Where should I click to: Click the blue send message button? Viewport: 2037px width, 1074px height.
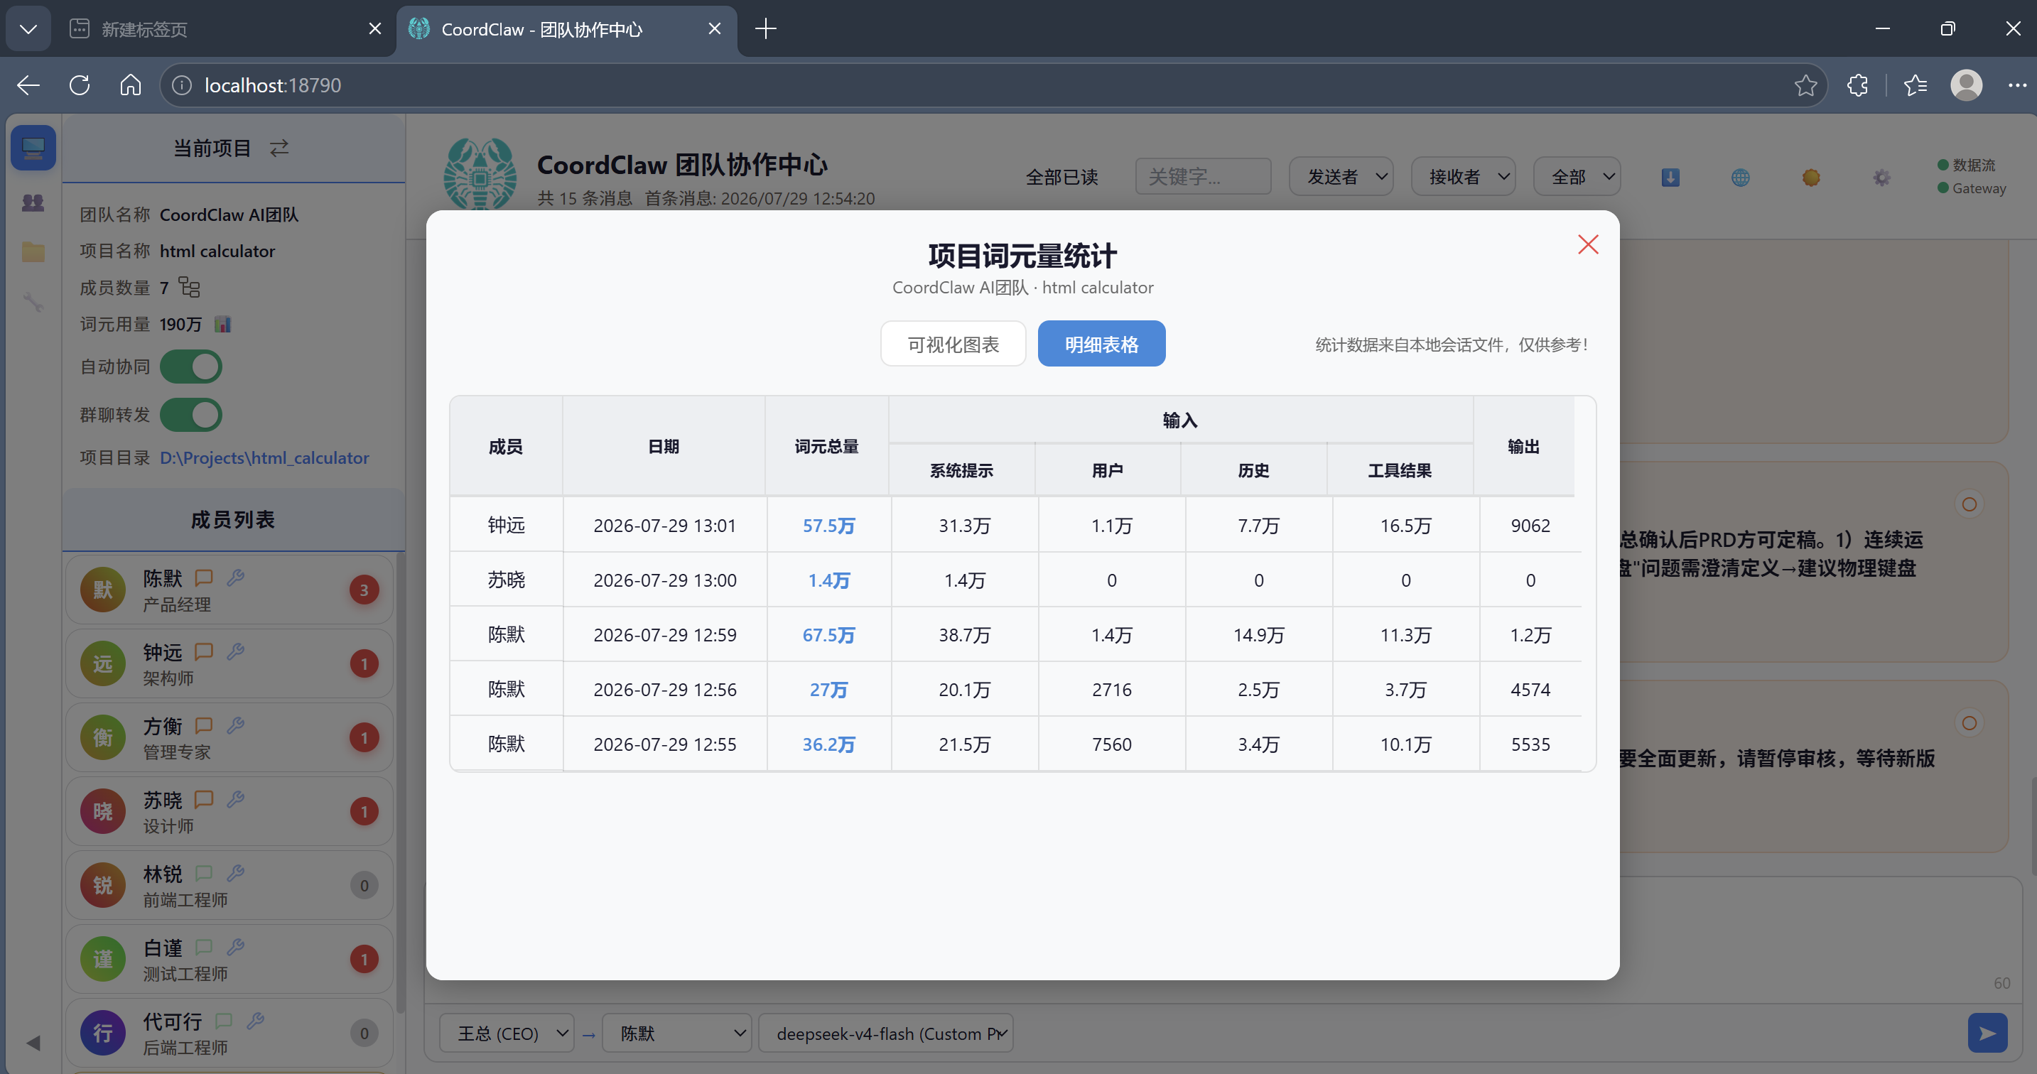pos(1987,1033)
